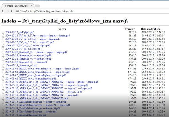Reload the directory index page
The image size is (169, 117).
click(x=12, y=11)
